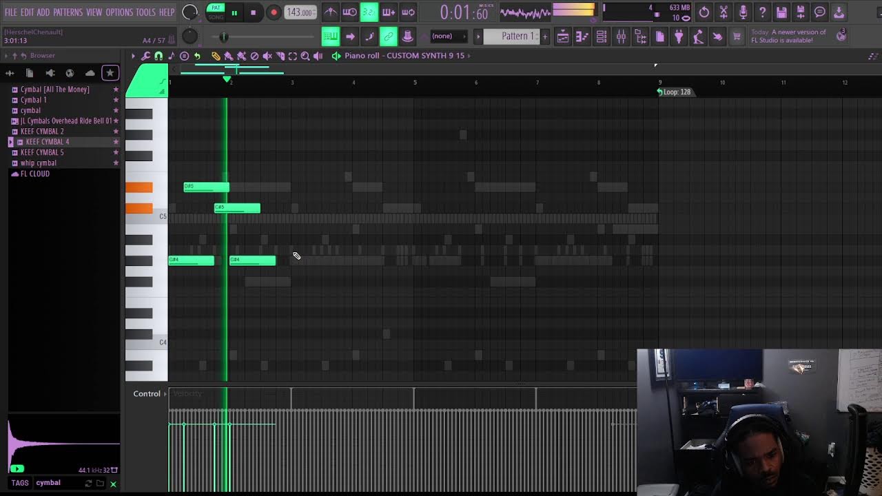The width and height of the screenshot is (882, 496).
Task: Toggle wait for input before recording
Action: pyautogui.click(x=349, y=12)
